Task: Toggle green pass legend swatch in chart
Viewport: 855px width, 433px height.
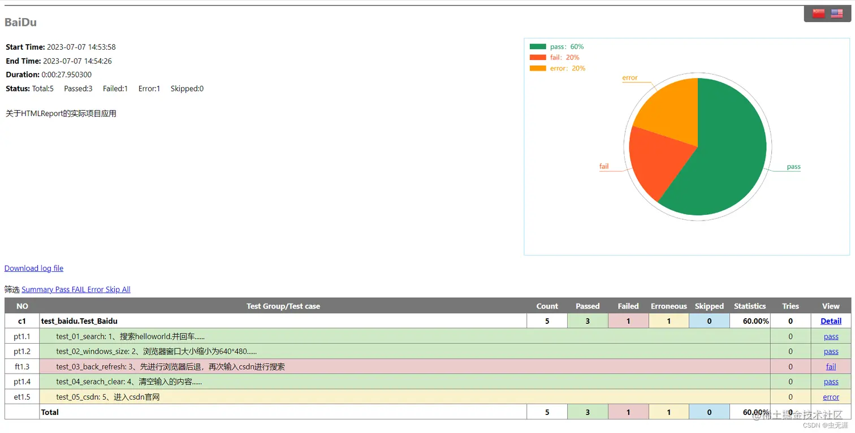Action: click(538, 47)
